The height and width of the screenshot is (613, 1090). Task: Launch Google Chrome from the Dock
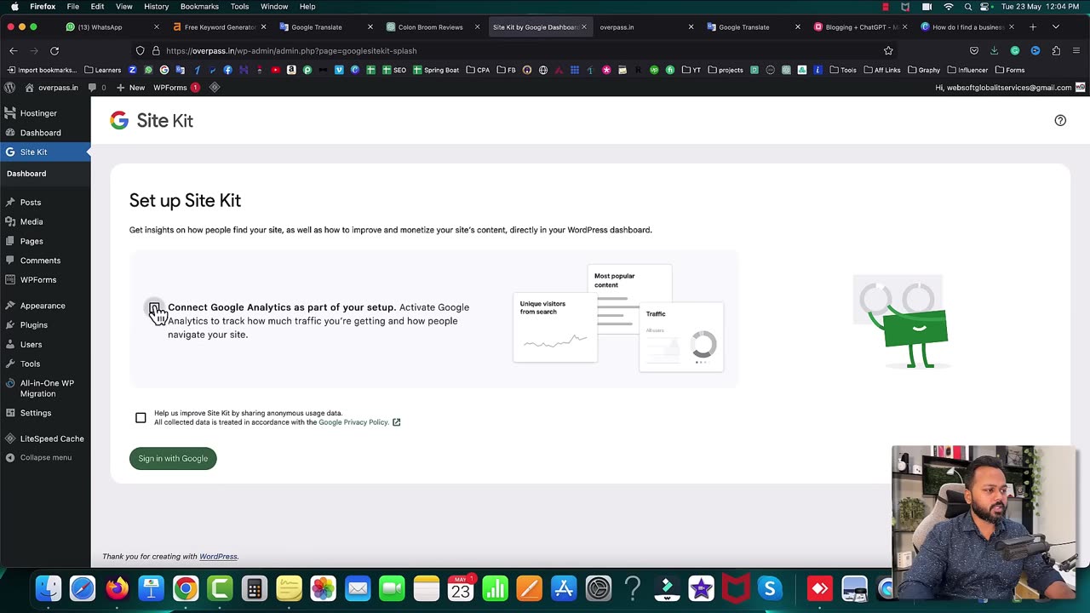tap(186, 588)
